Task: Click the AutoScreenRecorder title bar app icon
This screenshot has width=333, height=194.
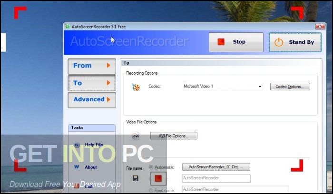Action: (68, 26)
